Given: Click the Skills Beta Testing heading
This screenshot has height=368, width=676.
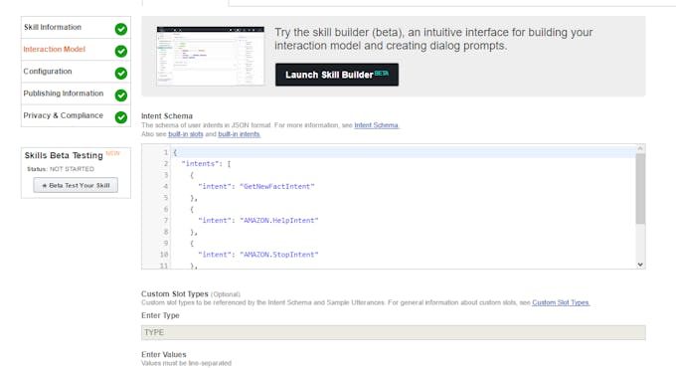Looking at the screenshot, I should [64, 155].
